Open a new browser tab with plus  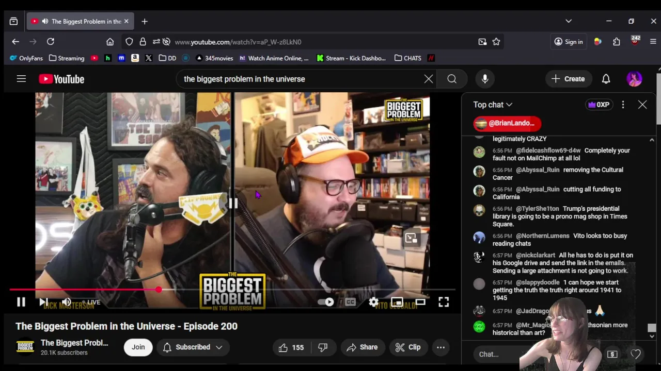click(x=145, y=21)
